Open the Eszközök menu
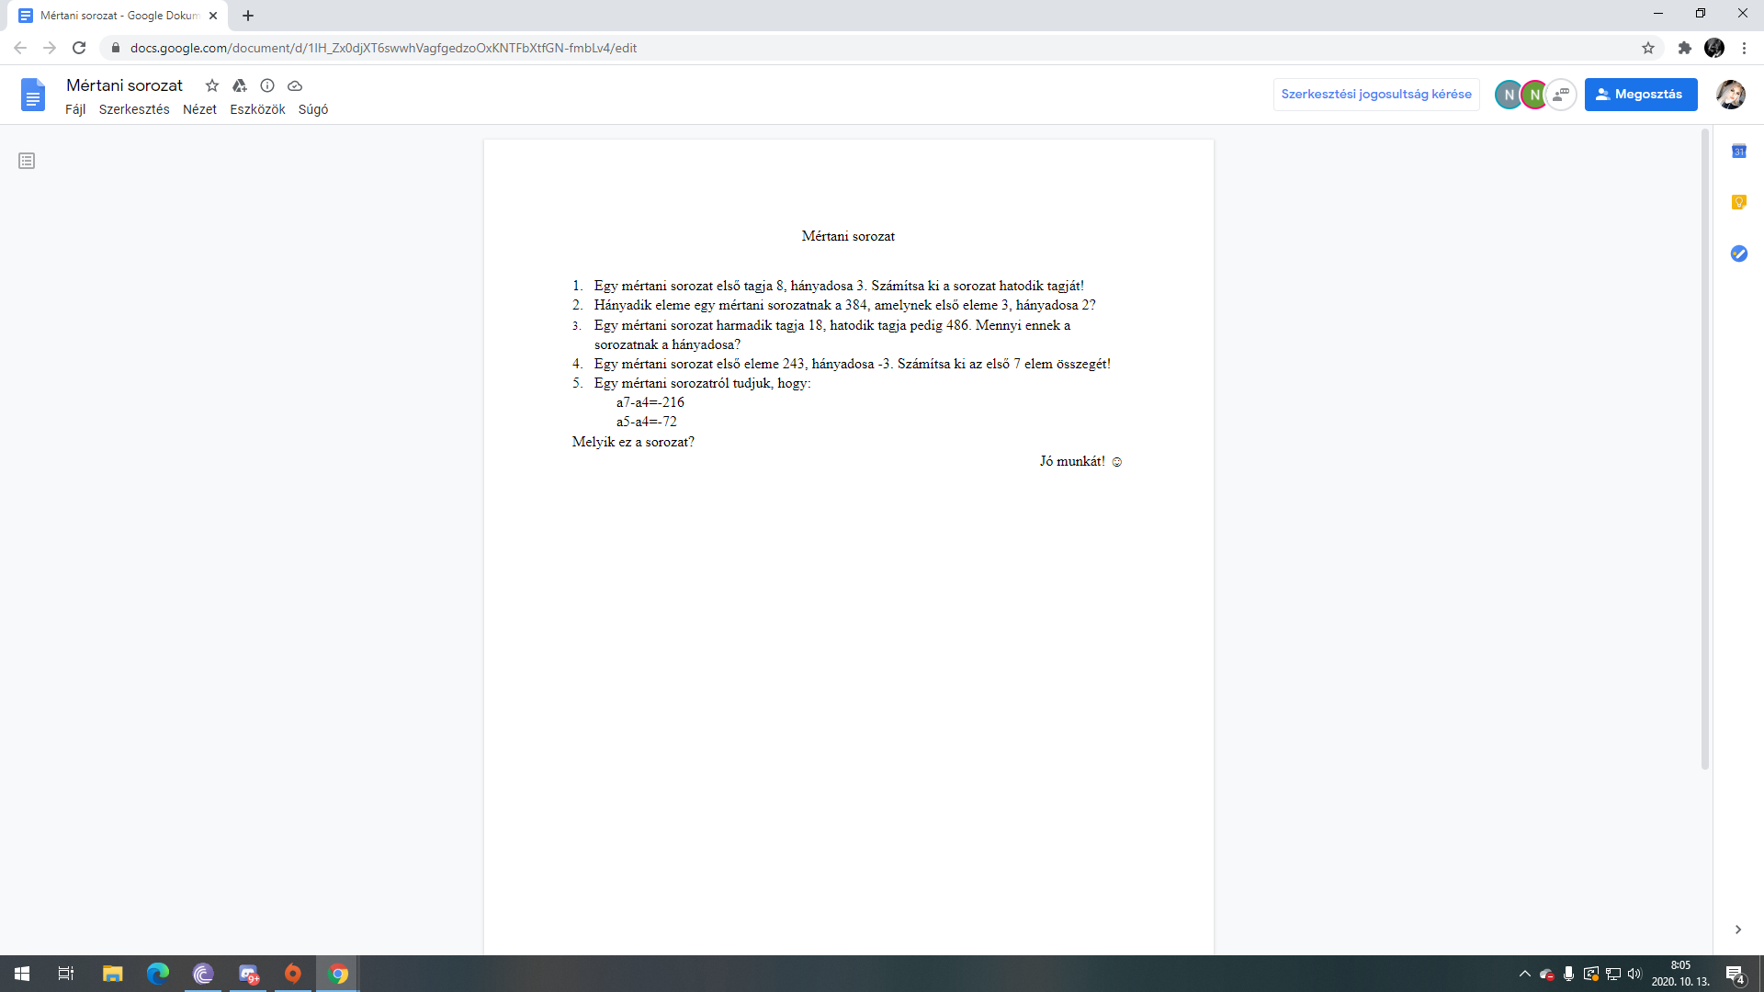The width and height of the screenshot is (1764, 992). tap(257, 109)
